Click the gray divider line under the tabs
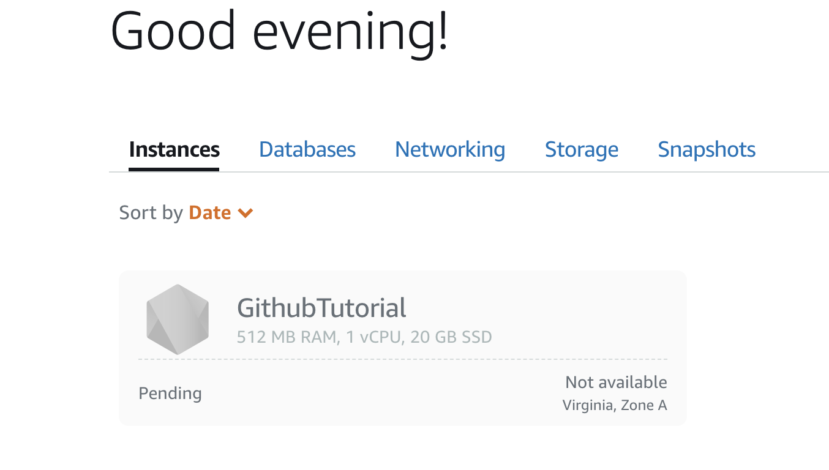 point(490,172)
